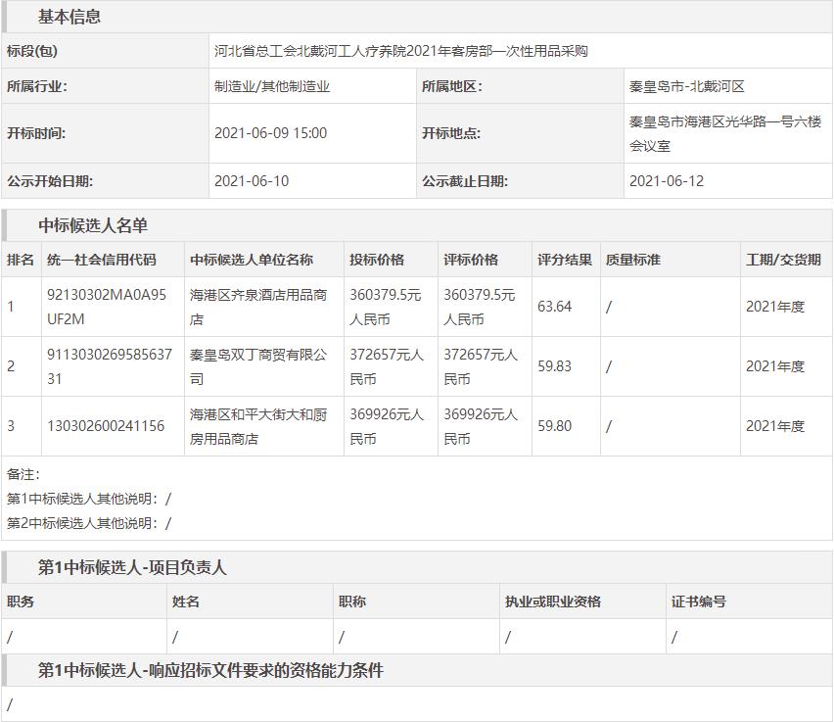
Task: Select candidate 海港区和平大街大和厨房用品商店
Action: pyautogui.click(x=258, y=426)
